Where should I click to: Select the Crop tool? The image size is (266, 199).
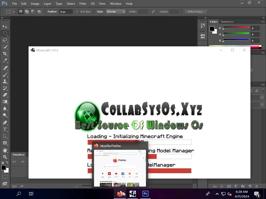5,54
